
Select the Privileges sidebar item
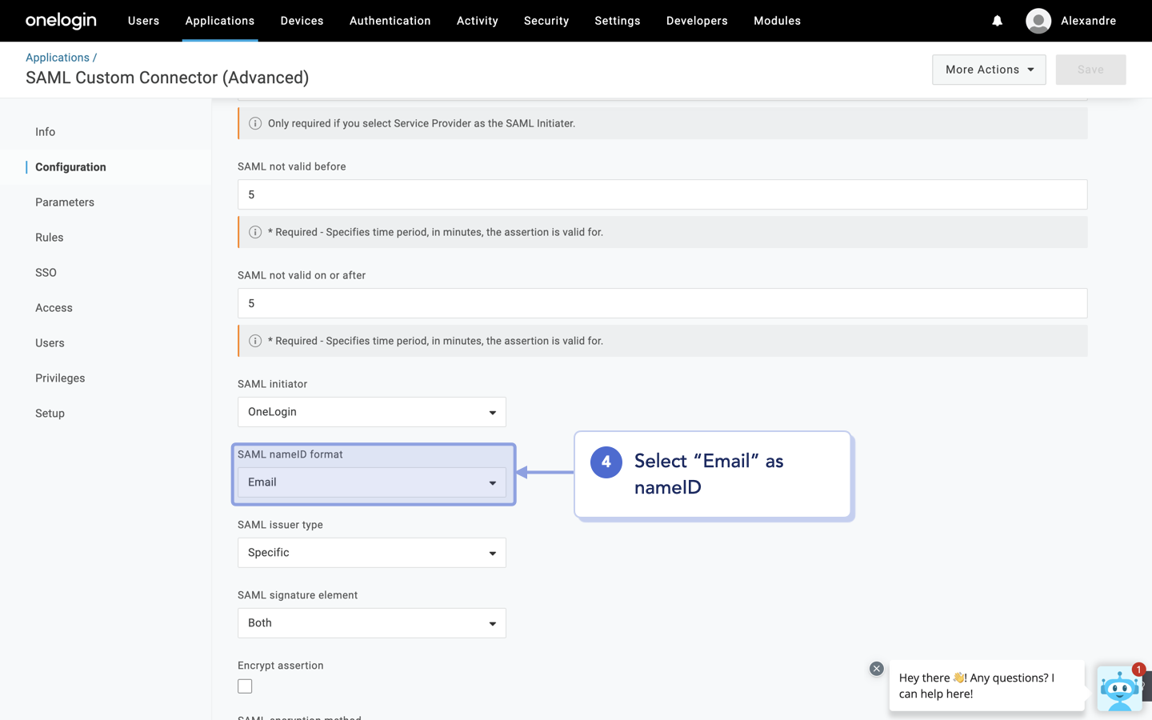point(60,378)
